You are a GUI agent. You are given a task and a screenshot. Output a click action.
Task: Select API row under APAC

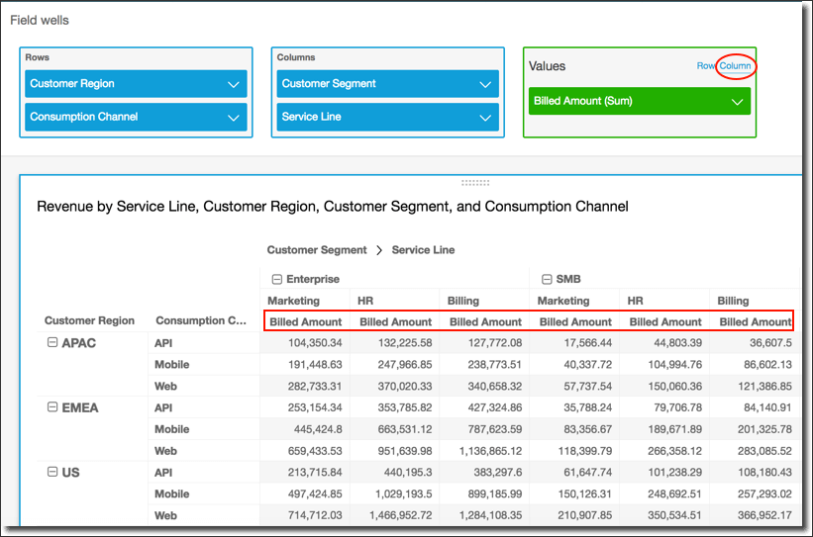pos(163,343)
